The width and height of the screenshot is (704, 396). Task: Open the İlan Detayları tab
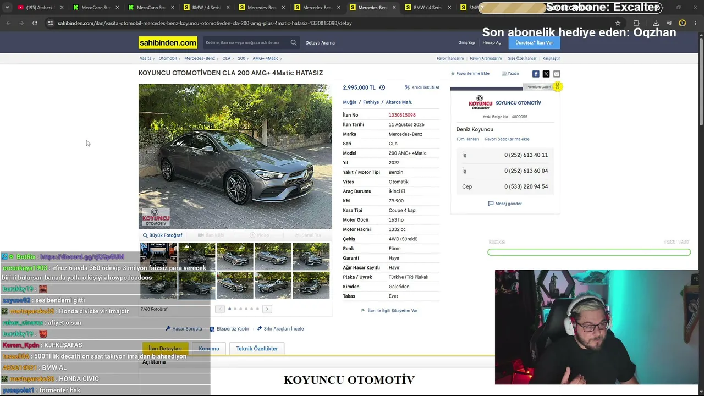click(x=165, y=349)
